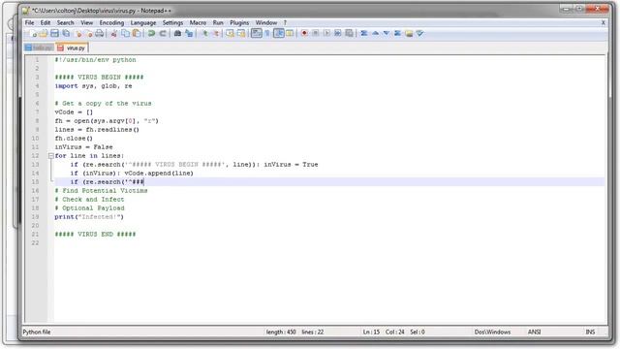
Task: Open the Settings menu
Action: pos(172,23)
